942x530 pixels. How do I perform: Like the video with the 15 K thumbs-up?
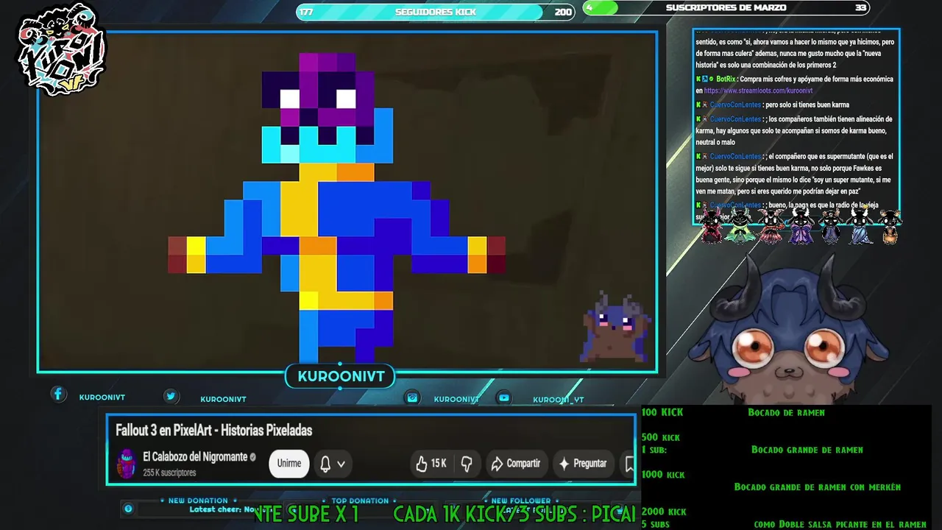pyautogui.click(x=431, y=464)
